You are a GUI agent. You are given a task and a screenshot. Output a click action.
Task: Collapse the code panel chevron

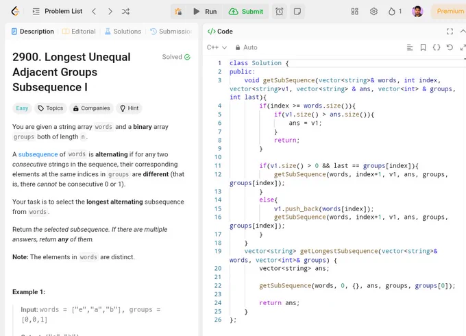pos(463,32)
